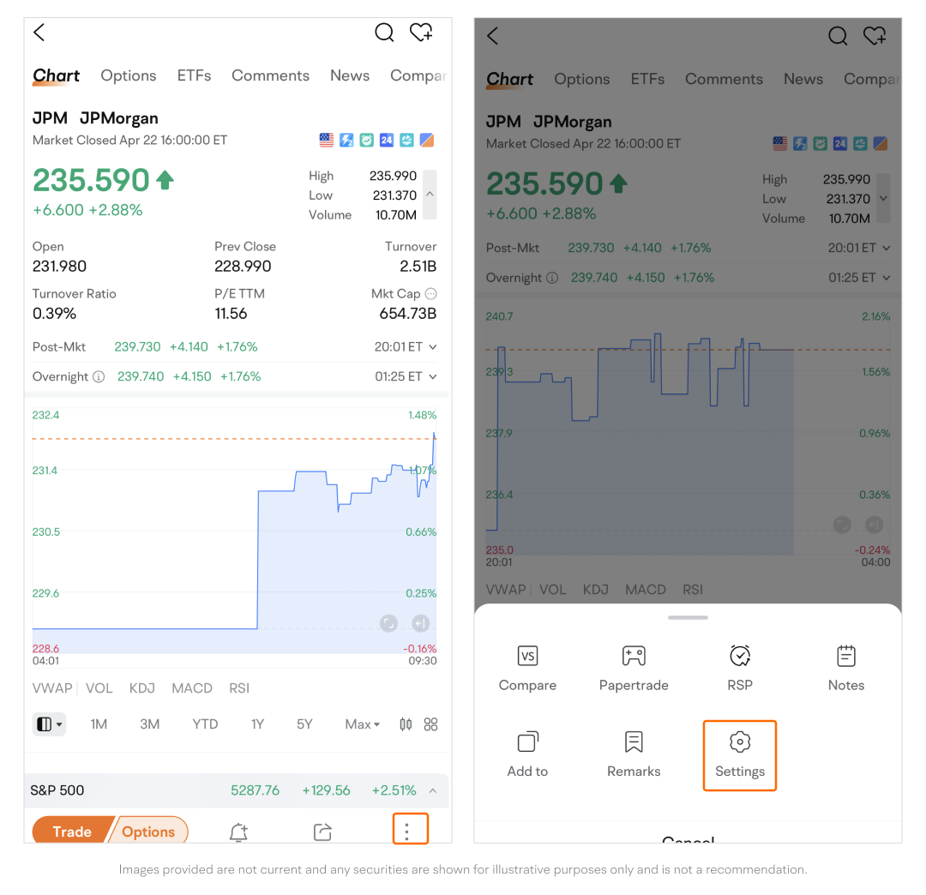Open the three-dot more menu
Viewport: 926px width, 895px height.
click(406, 830)
